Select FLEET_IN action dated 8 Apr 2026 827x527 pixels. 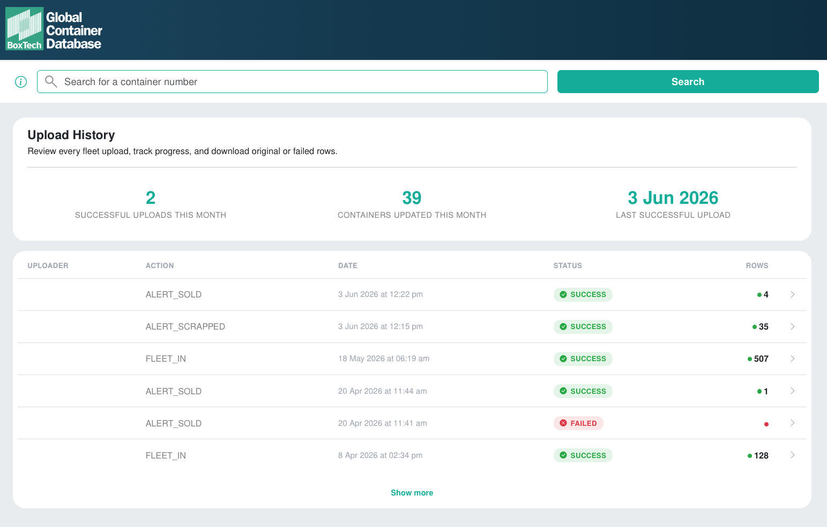166,455
